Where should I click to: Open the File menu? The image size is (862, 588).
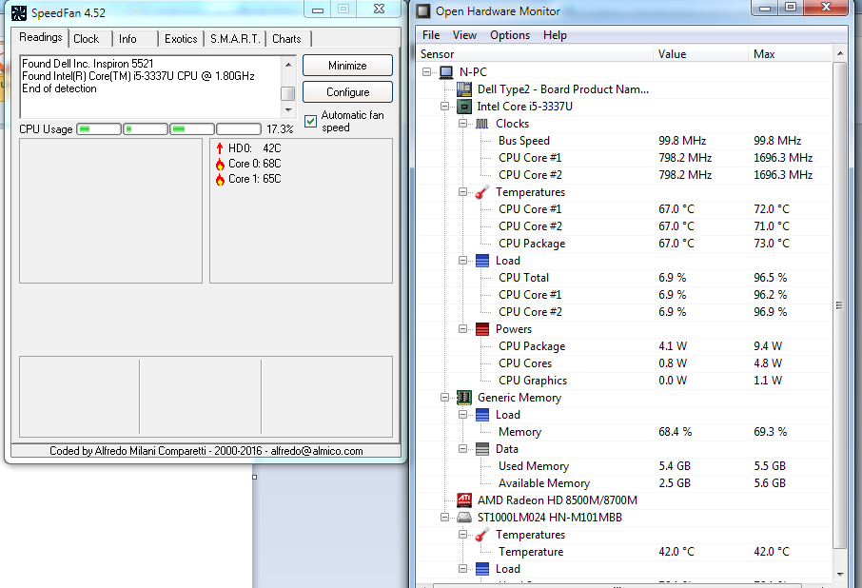coord(431,35)
